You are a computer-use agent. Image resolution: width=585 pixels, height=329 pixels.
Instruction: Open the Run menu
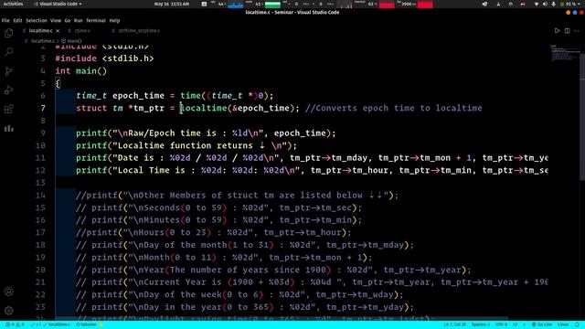[x=78, y=20]
